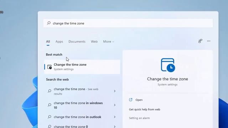Click Open in the preview pane
This screenshot has width=228, height=128.
pyautogui.click(x=139, y=100)
